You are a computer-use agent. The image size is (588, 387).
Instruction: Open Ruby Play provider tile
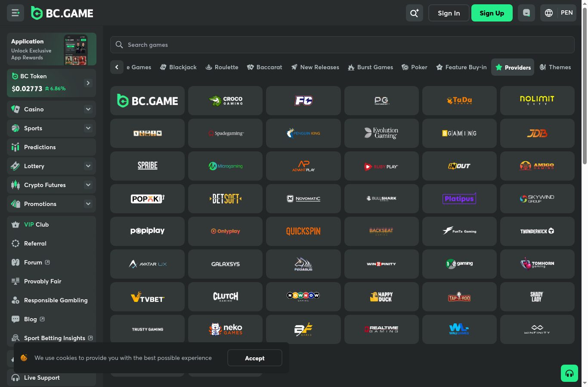tap(381, 166)
